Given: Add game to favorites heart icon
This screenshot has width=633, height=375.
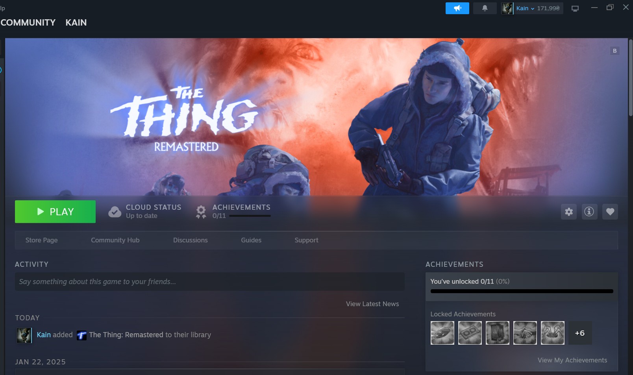Looking at the screenshot, I should tap(610, 212).
